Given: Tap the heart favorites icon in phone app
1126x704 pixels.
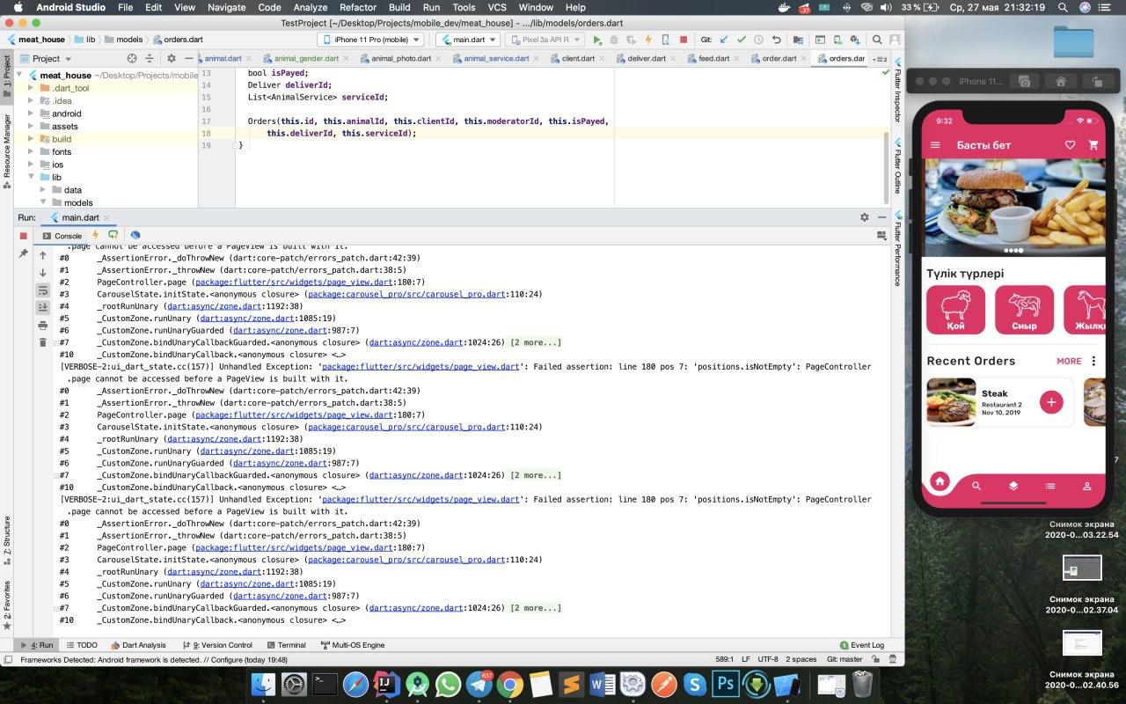Looking at the screenshot, I should tap(1071, 145).
